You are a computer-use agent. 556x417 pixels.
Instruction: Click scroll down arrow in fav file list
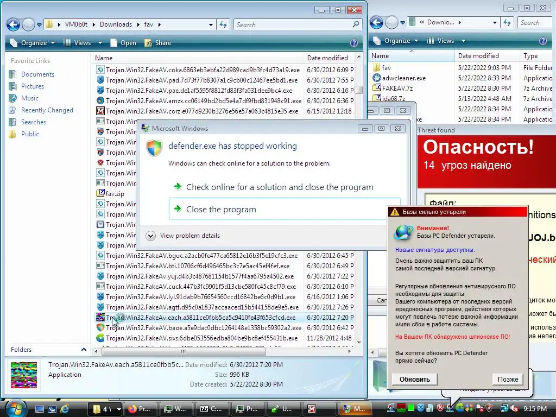[359, 342]
